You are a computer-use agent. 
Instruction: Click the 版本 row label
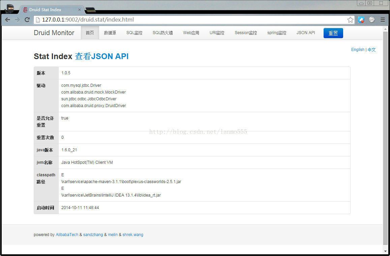[x=41, y=73]
